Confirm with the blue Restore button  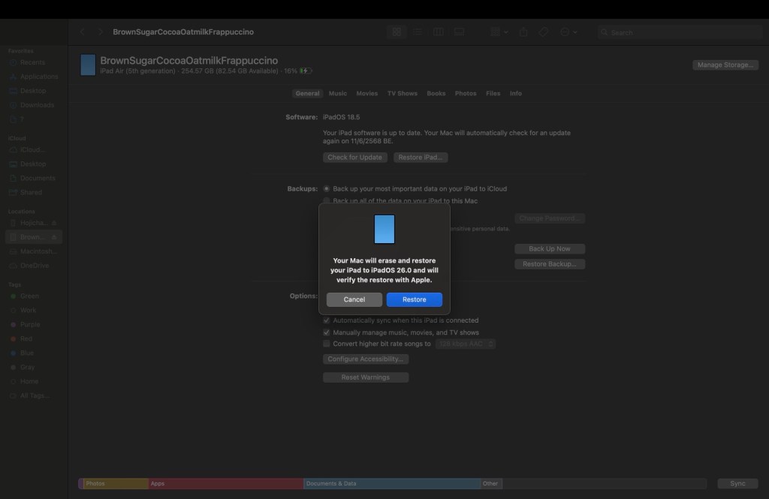tap(414, 299)
